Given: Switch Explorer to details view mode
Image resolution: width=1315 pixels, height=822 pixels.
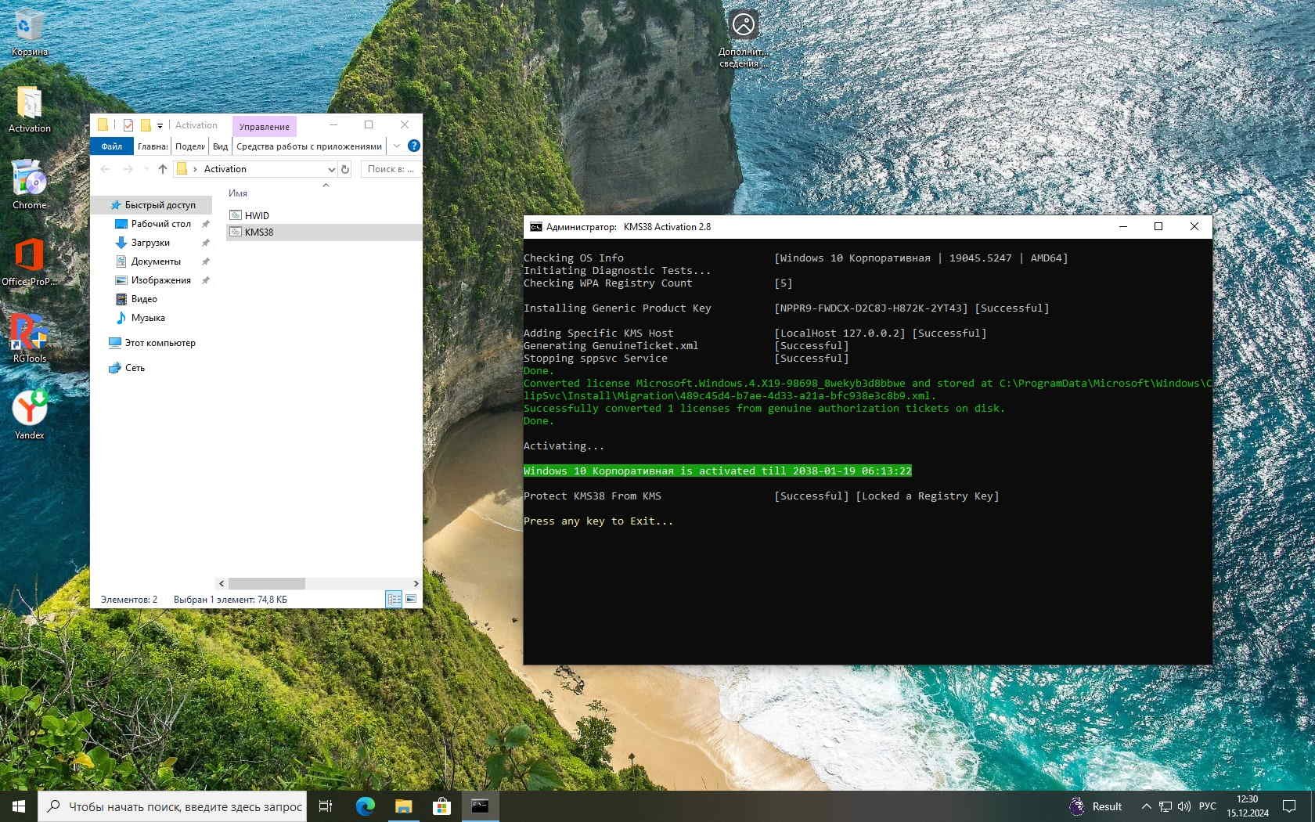Looking at the screenshot, I should [x=394, y=599].
